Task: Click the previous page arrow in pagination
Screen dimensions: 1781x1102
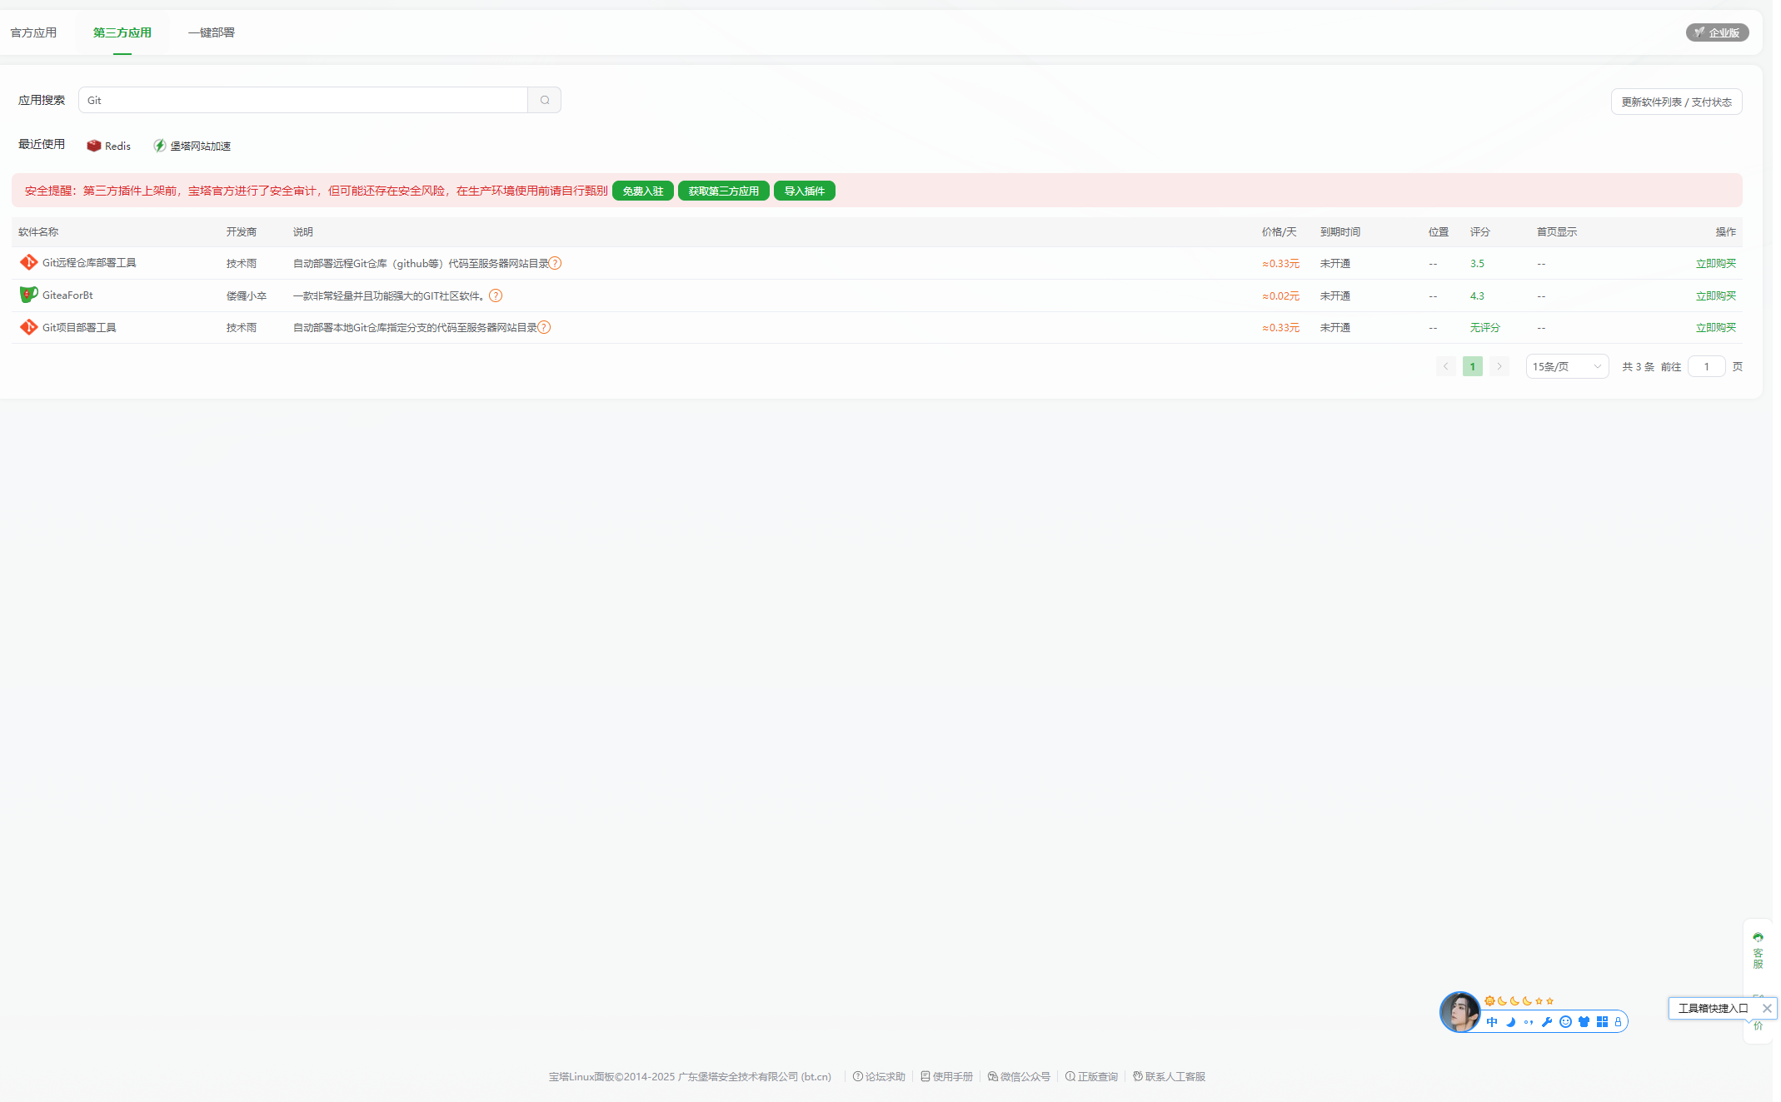Action: pyautogui.click(x=1446, y=366)
